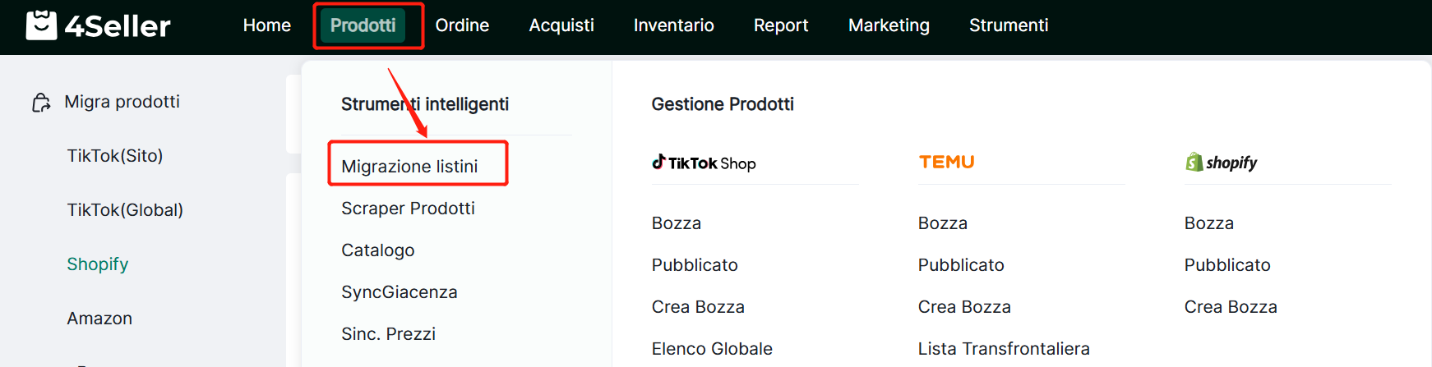Go to the Inventario menu

673,25
